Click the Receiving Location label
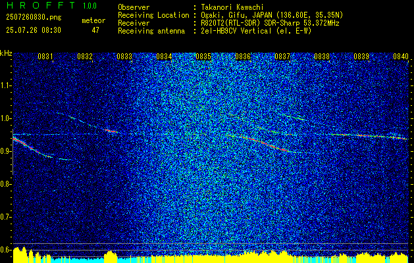Screen dimensions: 414x263 (x=153, y=15)
